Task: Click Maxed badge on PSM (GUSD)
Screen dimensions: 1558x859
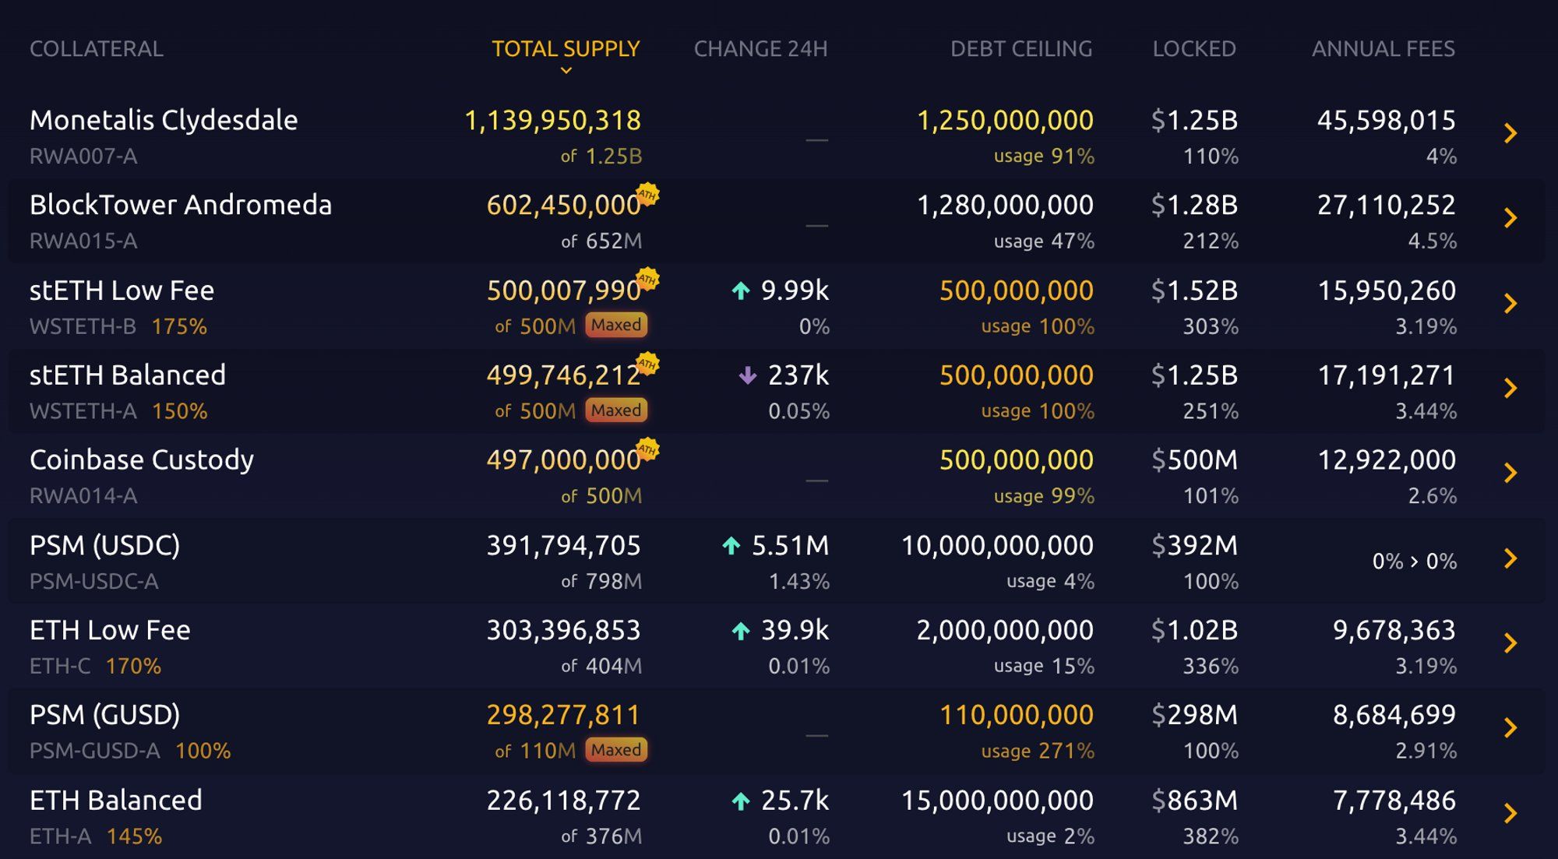Action: (616, 750)
